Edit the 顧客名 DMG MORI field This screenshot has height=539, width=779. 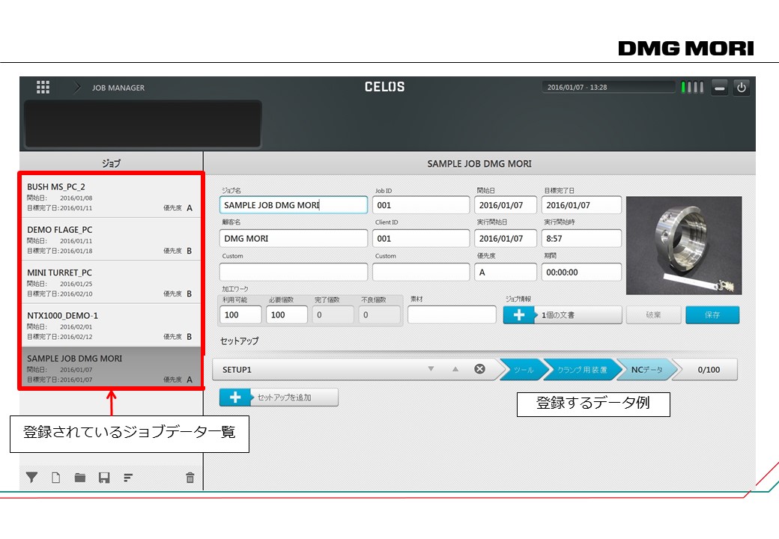click(294, 238)
